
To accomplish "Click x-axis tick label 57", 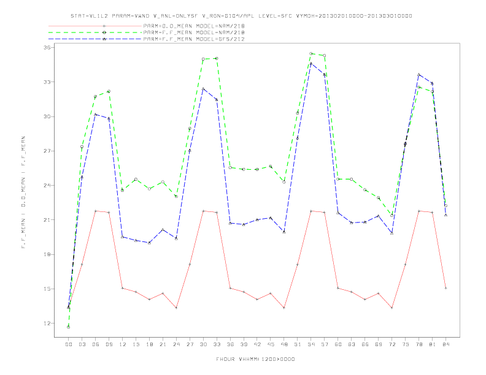I will [325, 344].
